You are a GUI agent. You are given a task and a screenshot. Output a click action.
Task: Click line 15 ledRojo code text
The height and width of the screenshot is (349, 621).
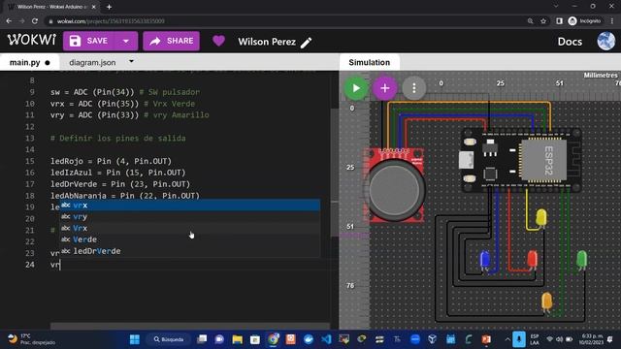(111, 161)
